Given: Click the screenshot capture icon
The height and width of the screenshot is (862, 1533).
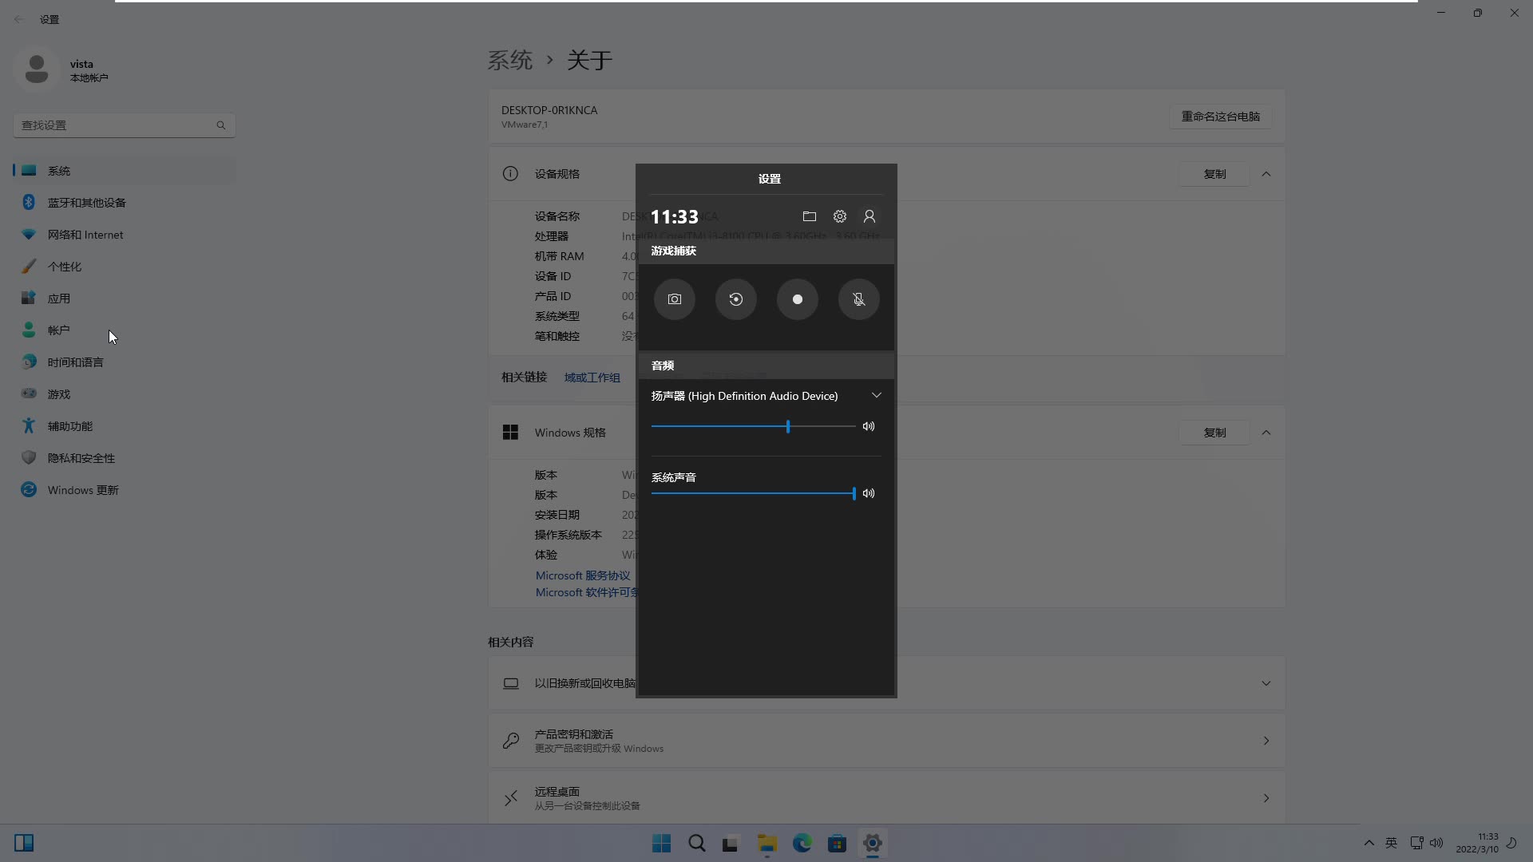Looking at the screenshot, I should click(674, 298).
